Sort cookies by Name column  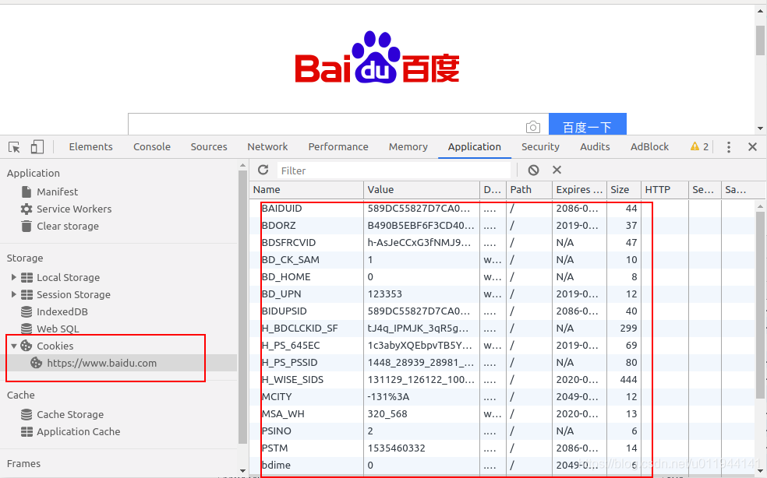tap(306, 190)
